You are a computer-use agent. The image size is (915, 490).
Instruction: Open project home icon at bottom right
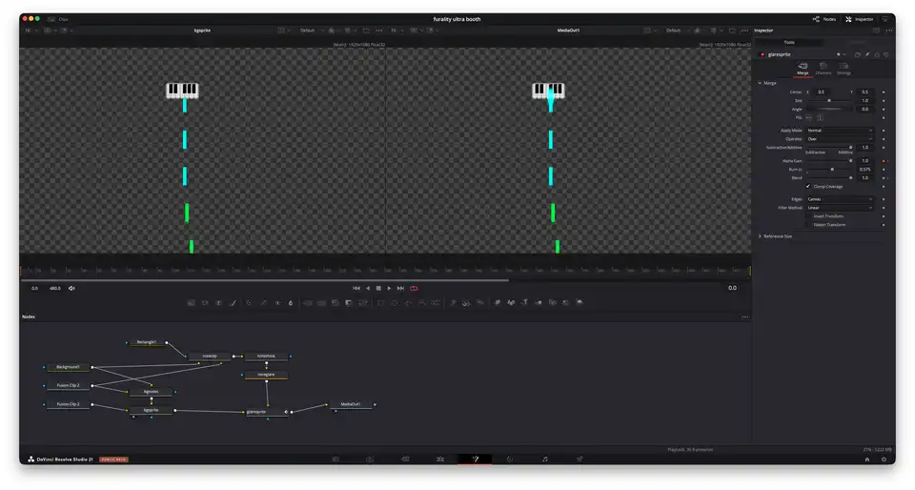[867, 459]
